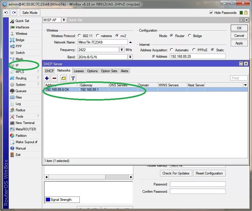The image size is (252, 211).
Task: Open the Mesh sidebar item
Action: 25,59
